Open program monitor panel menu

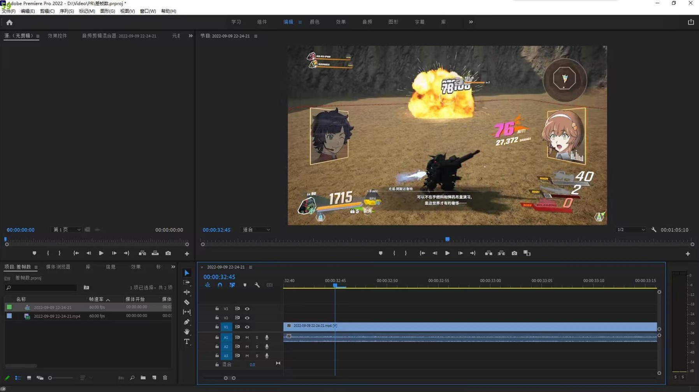coord(256,36)
